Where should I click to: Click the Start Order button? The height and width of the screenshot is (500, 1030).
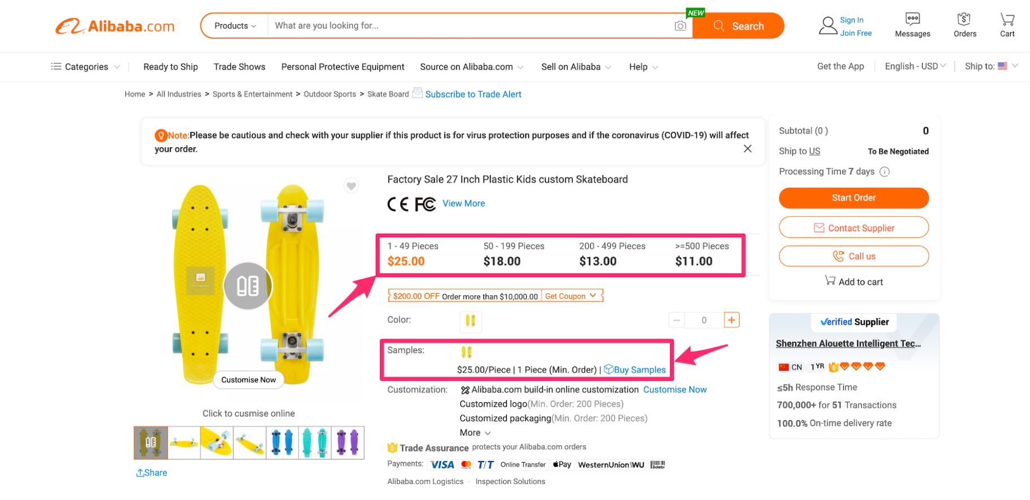pyautogui.click(x=853, y=198)
